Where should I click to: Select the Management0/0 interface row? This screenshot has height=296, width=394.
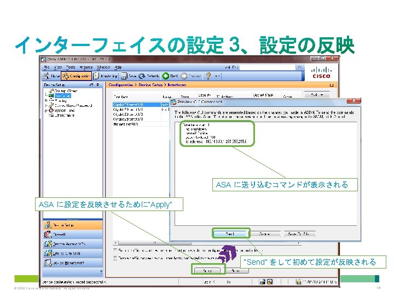(141, 124)
